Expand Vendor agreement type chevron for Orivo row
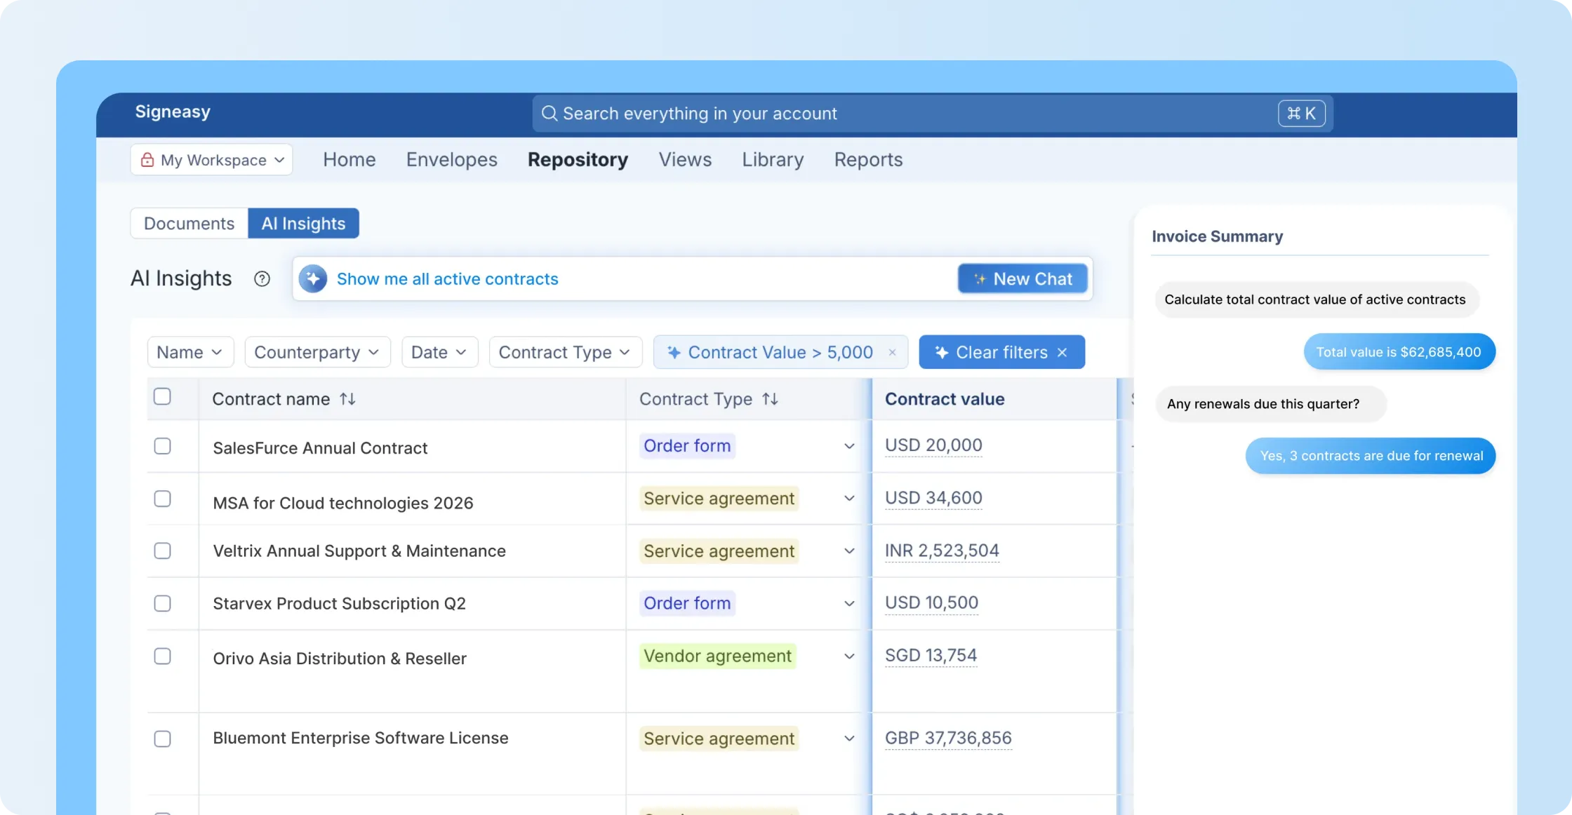The image size is (1572, 815). point(849,656)
